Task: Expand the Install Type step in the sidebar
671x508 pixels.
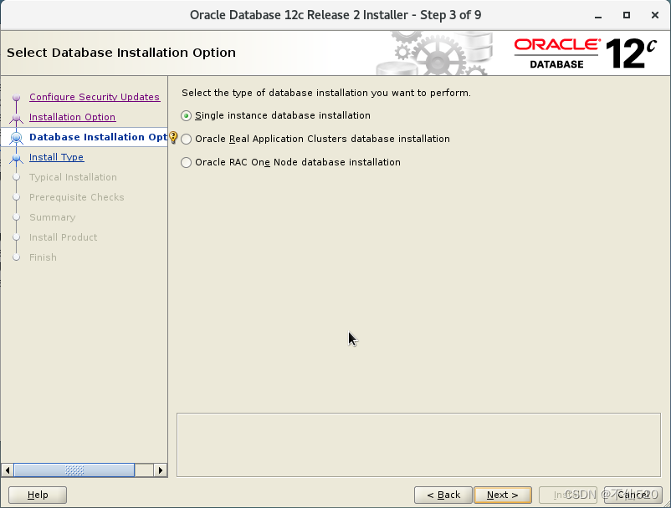Action: coord(56,157)
